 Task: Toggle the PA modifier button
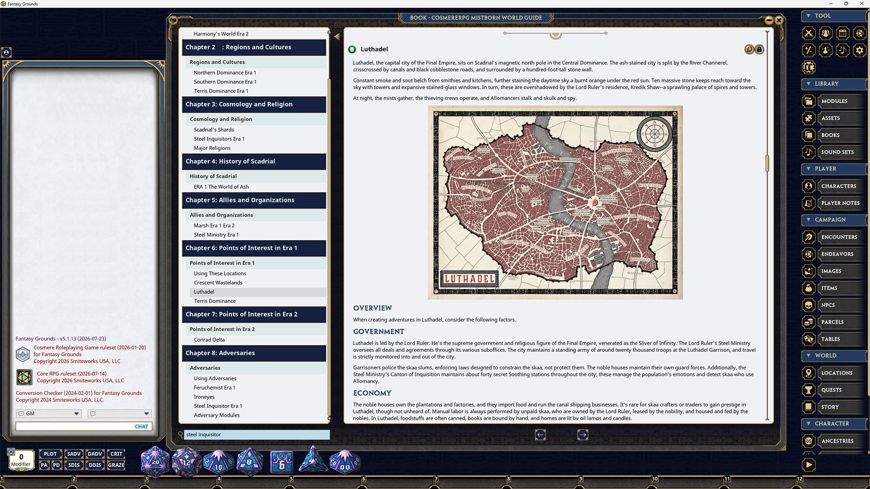tap(44, 465)
